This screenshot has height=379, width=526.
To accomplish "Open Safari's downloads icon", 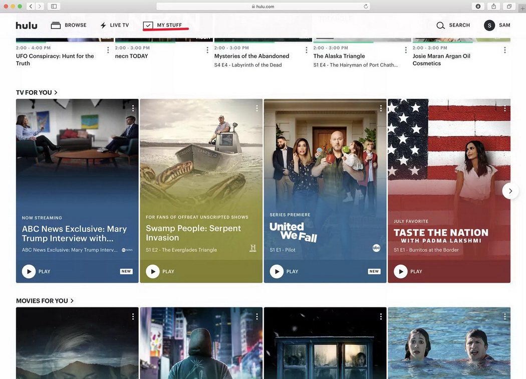I will coord(478,7).
